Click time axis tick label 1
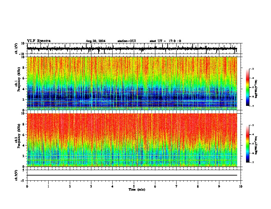The width and height of the screenshot is (271, 209). tap(48, 186)
